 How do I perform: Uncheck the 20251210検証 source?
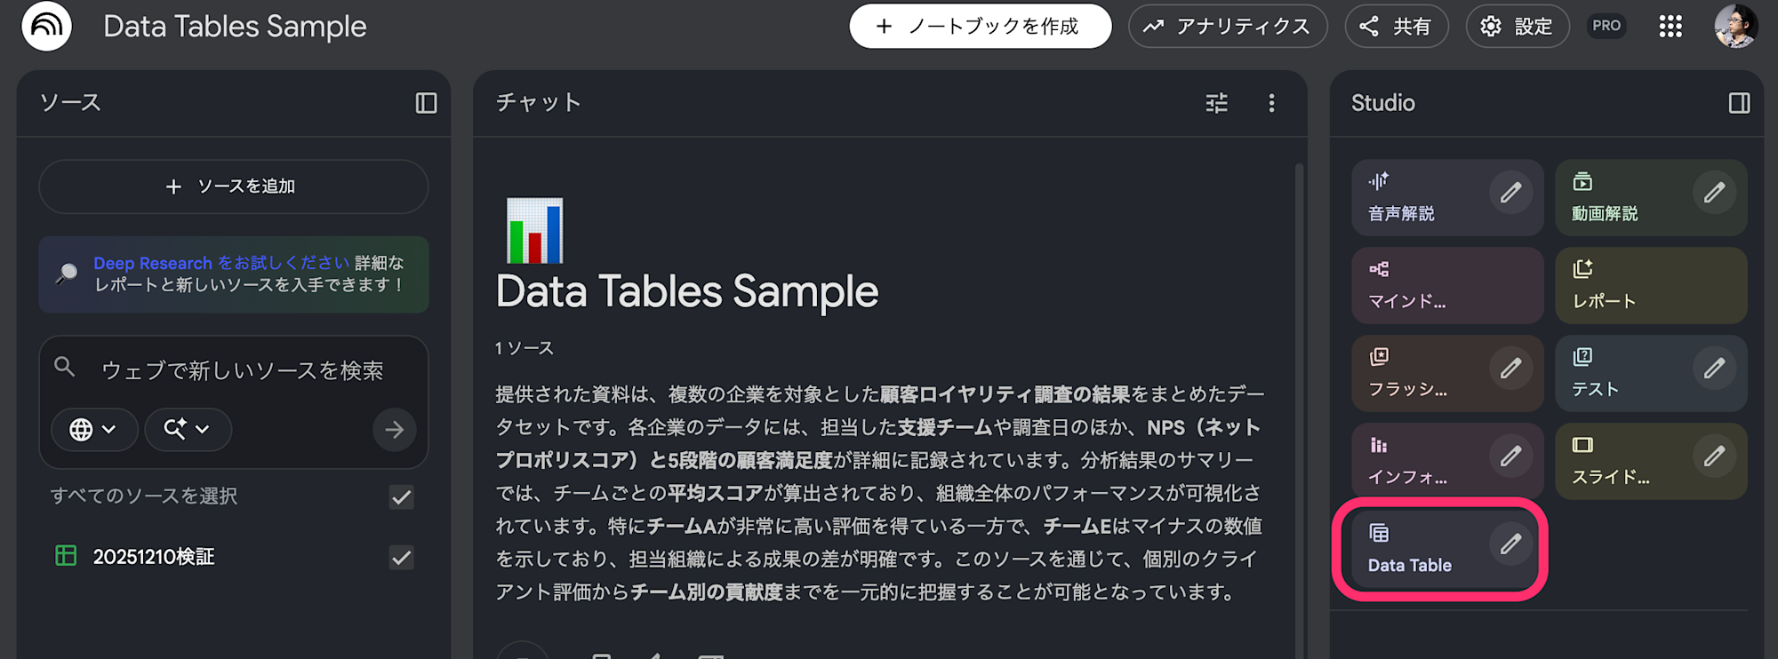(x=401, y=558)
